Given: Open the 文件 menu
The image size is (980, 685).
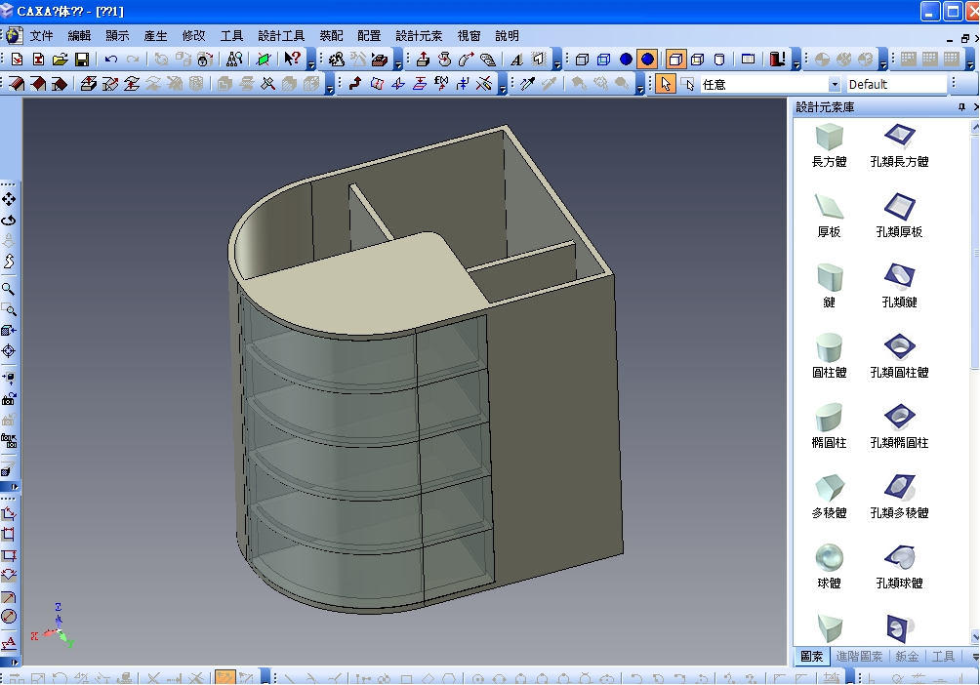Looking at the screenshot, I should click(x=41, y=36).
